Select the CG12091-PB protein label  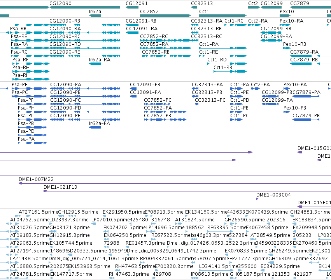[x=145, y=85]
